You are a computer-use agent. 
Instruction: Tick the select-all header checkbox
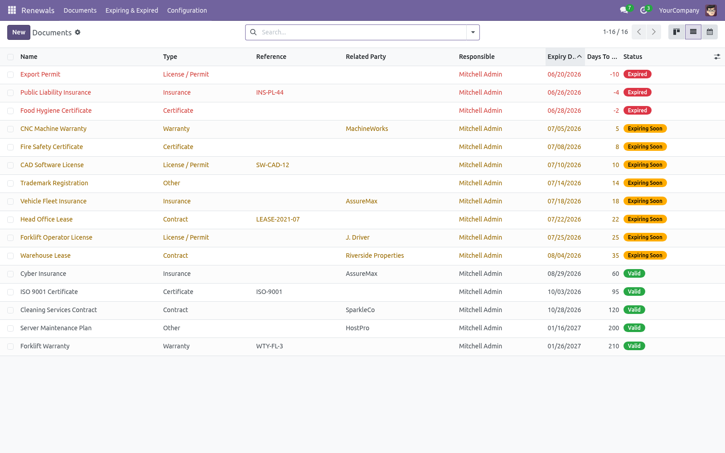[10, 57]
